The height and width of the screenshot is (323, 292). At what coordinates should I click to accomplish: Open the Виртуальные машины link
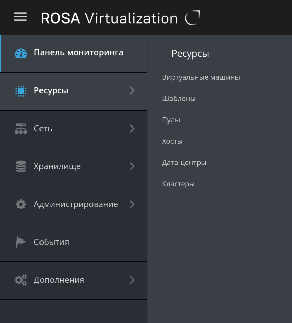(x=201, y=77)
